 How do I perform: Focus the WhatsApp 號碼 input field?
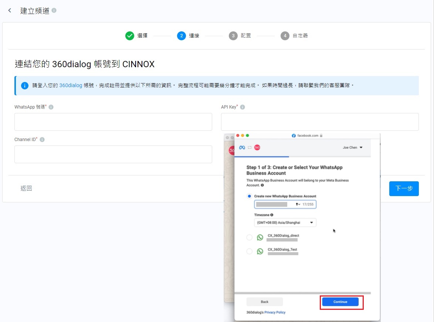113,121
